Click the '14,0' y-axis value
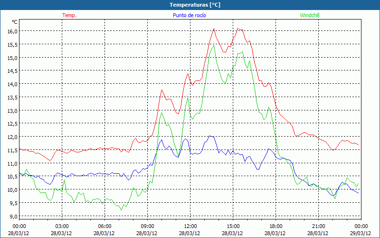 point(12,84)
